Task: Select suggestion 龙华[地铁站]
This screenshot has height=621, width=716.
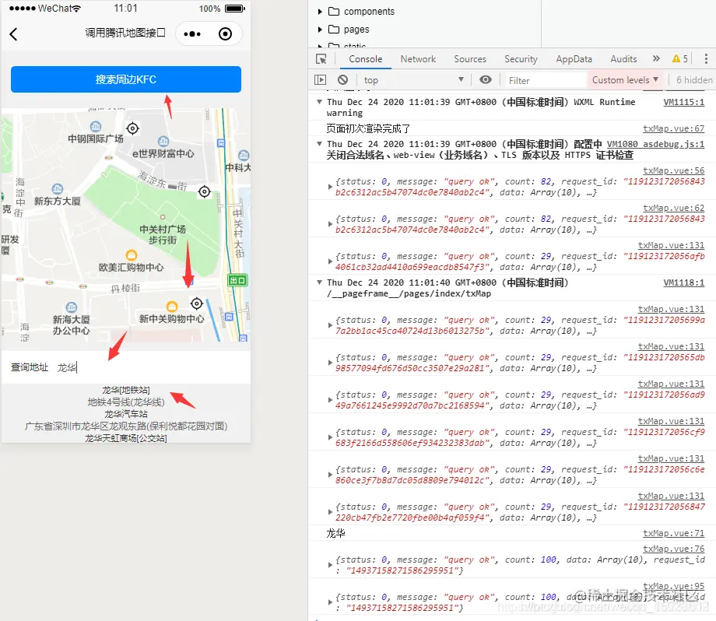Action: [x=126, y=390]
